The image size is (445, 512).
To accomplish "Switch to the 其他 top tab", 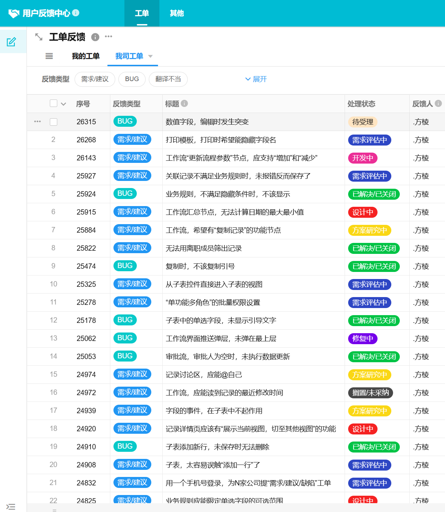I will tap(176, 13).
